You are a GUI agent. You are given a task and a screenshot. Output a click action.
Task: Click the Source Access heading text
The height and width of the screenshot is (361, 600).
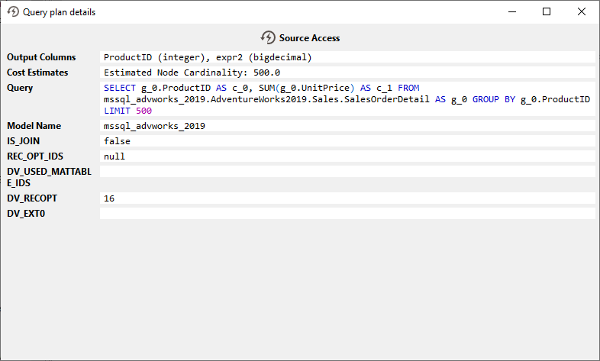(309, 38)
